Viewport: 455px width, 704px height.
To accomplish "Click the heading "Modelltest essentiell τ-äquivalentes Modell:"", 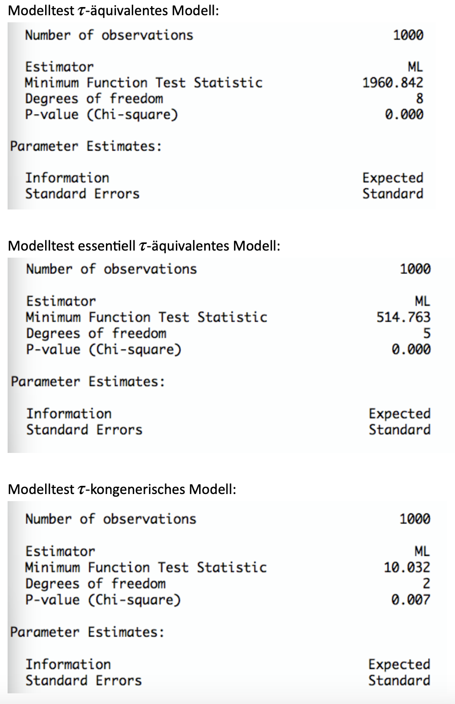I will [x=144, y=246].
